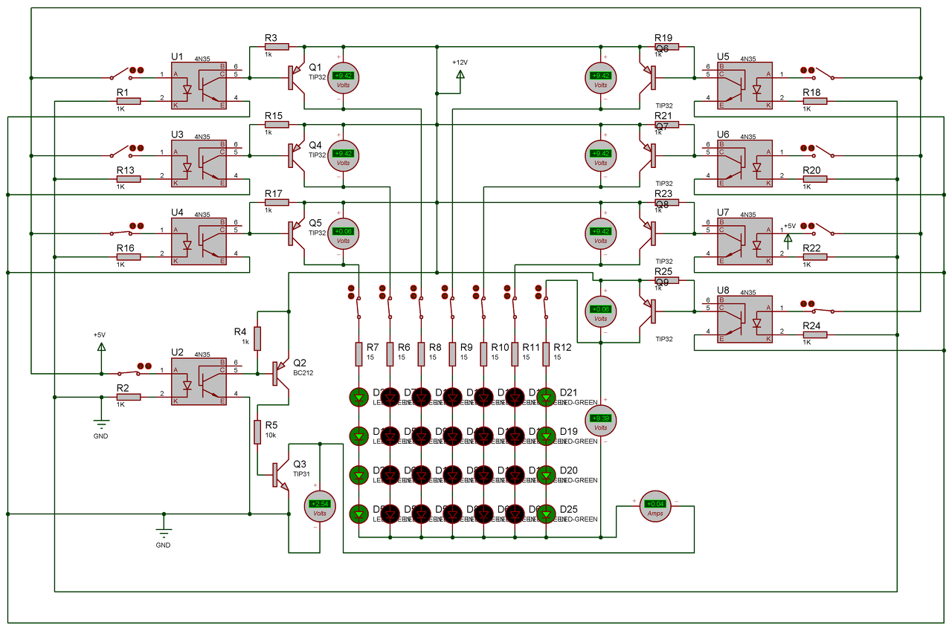Select the voltmeter showing +9.39 Volts

(601, 420)
